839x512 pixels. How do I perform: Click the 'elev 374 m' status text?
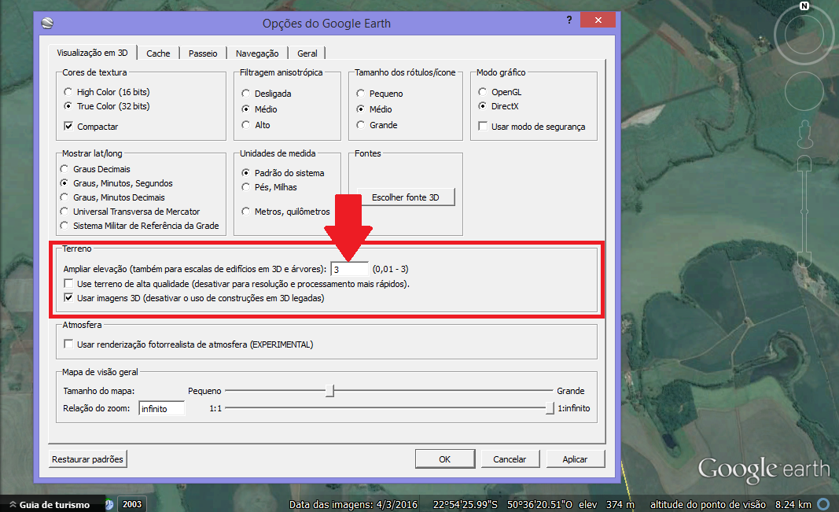coord(606,504)
